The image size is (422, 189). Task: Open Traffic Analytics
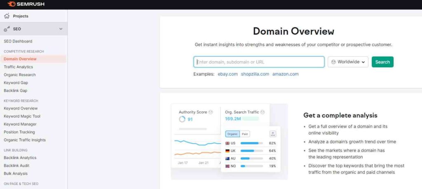(x=18, y=67)
